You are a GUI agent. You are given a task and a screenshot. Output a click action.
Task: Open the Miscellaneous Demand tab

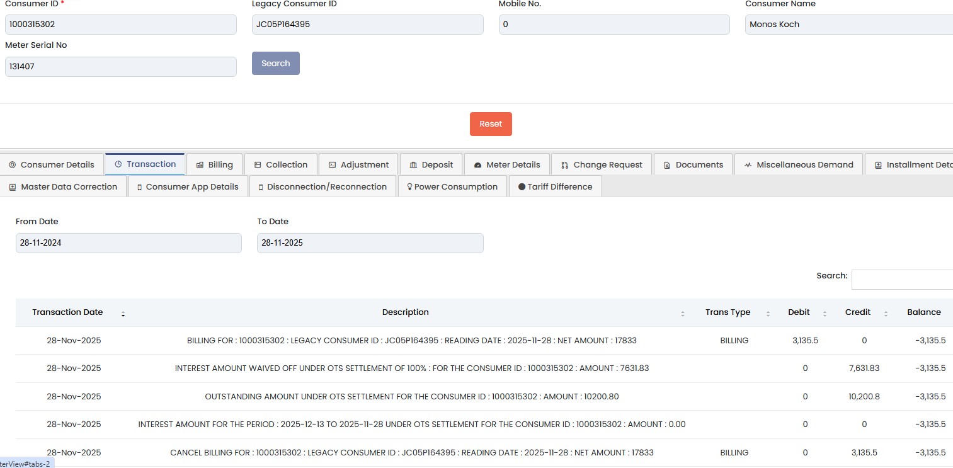(x=799, y=164)
